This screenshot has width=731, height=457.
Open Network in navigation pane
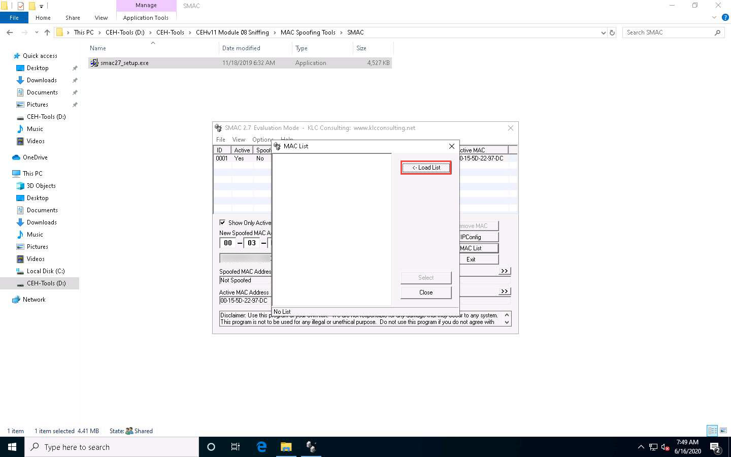click(x=34, y=300)
